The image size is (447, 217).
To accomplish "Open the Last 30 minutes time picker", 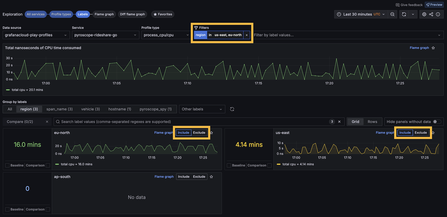I will pyautogui.click(x=361, y=14).
